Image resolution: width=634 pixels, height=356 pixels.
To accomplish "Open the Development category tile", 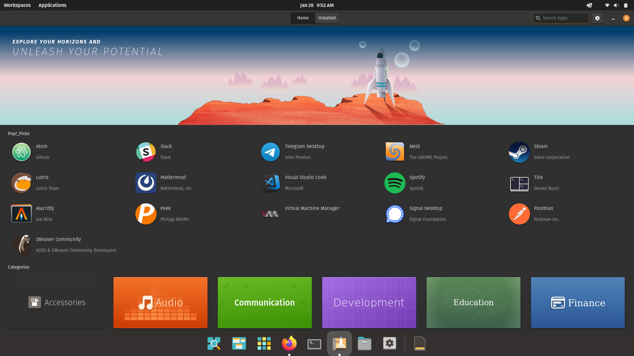I will (x=369, y=303).
